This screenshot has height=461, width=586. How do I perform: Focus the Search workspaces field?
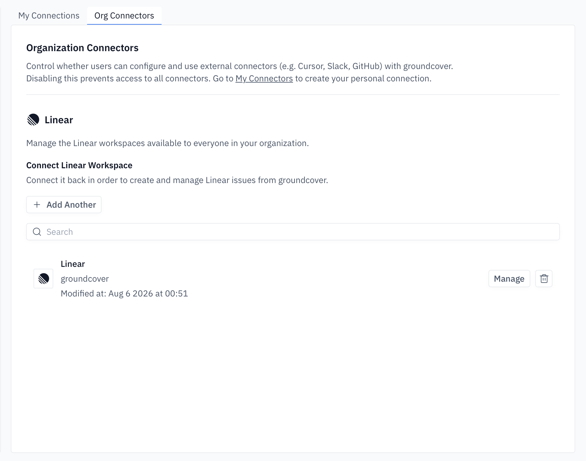coord(293,232)
